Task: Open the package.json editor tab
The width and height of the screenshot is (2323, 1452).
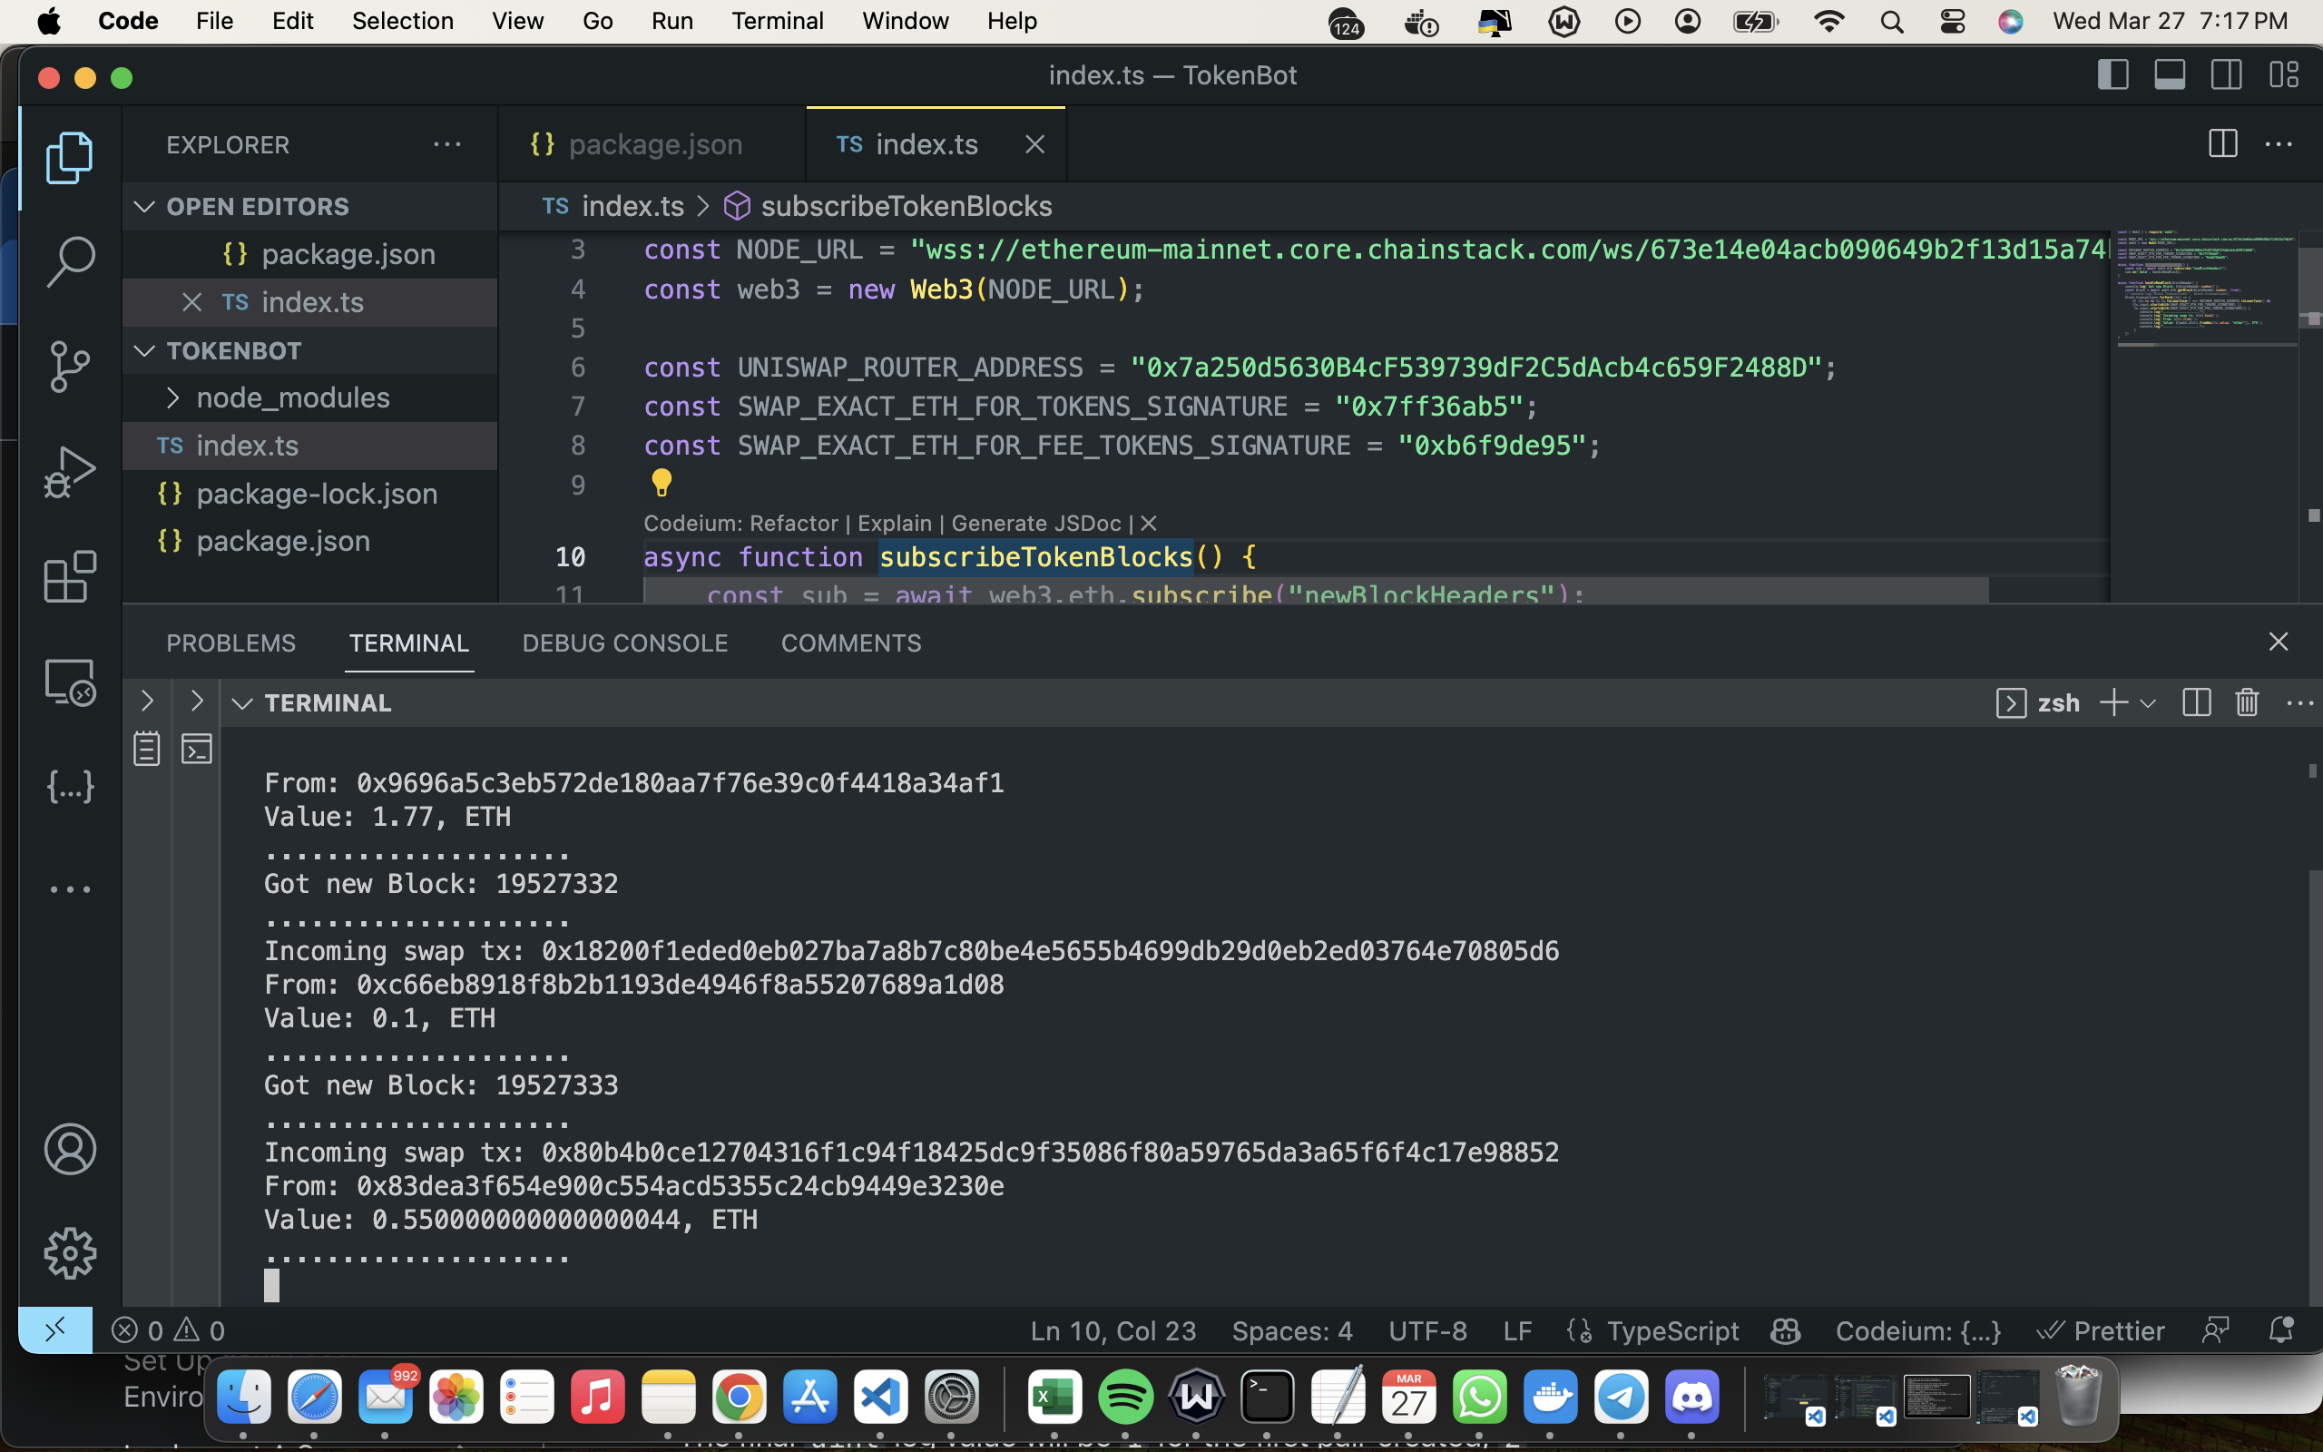Action: click(x=654, y=144)
